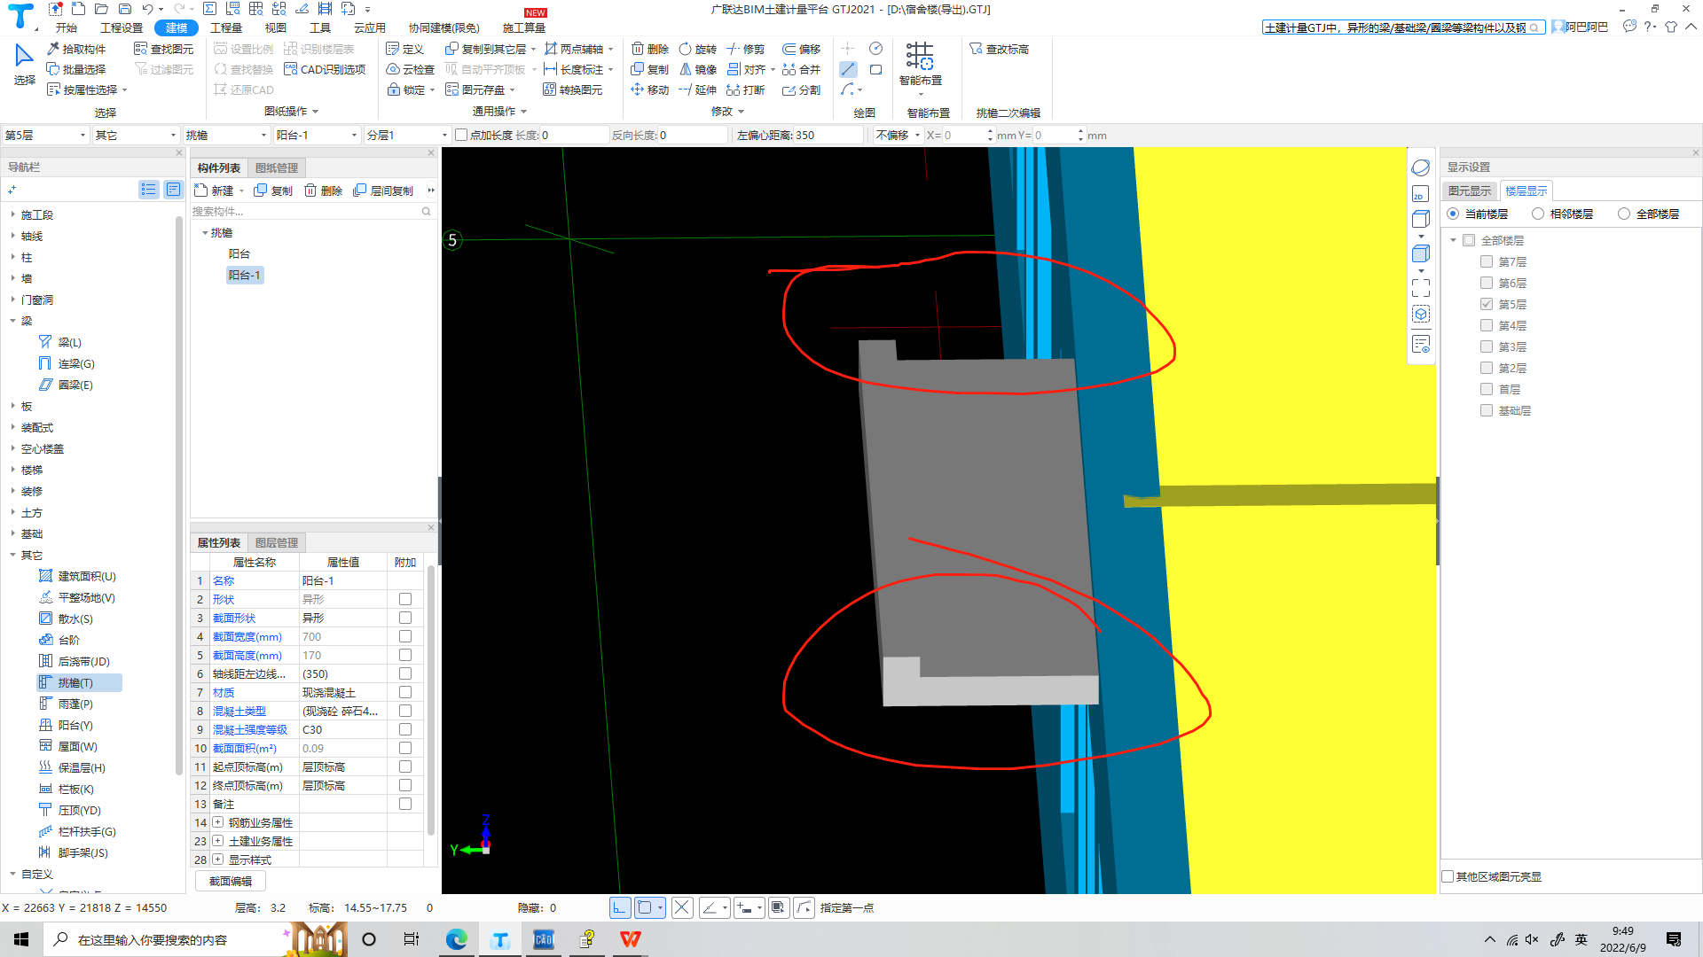Select the 镜像 mirror tool
1703x957 pixels.
pyautogui.click(x=697, y=69)
